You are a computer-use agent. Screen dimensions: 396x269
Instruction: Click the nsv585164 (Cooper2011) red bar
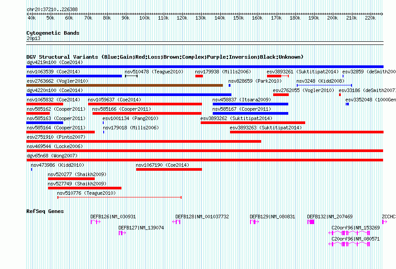[61, 132]
